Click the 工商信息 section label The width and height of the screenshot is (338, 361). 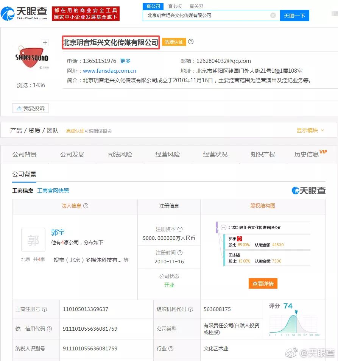click(x=23, y=191)
